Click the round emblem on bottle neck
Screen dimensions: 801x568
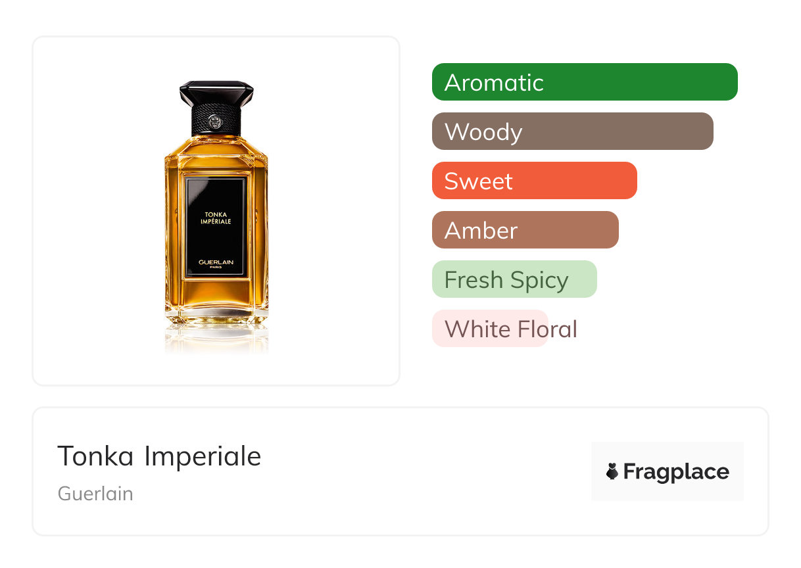pos(216,122)
